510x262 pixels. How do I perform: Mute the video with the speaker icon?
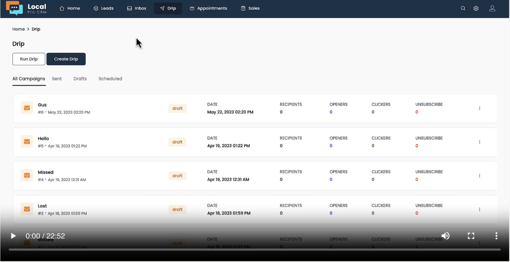pos(446,236)
